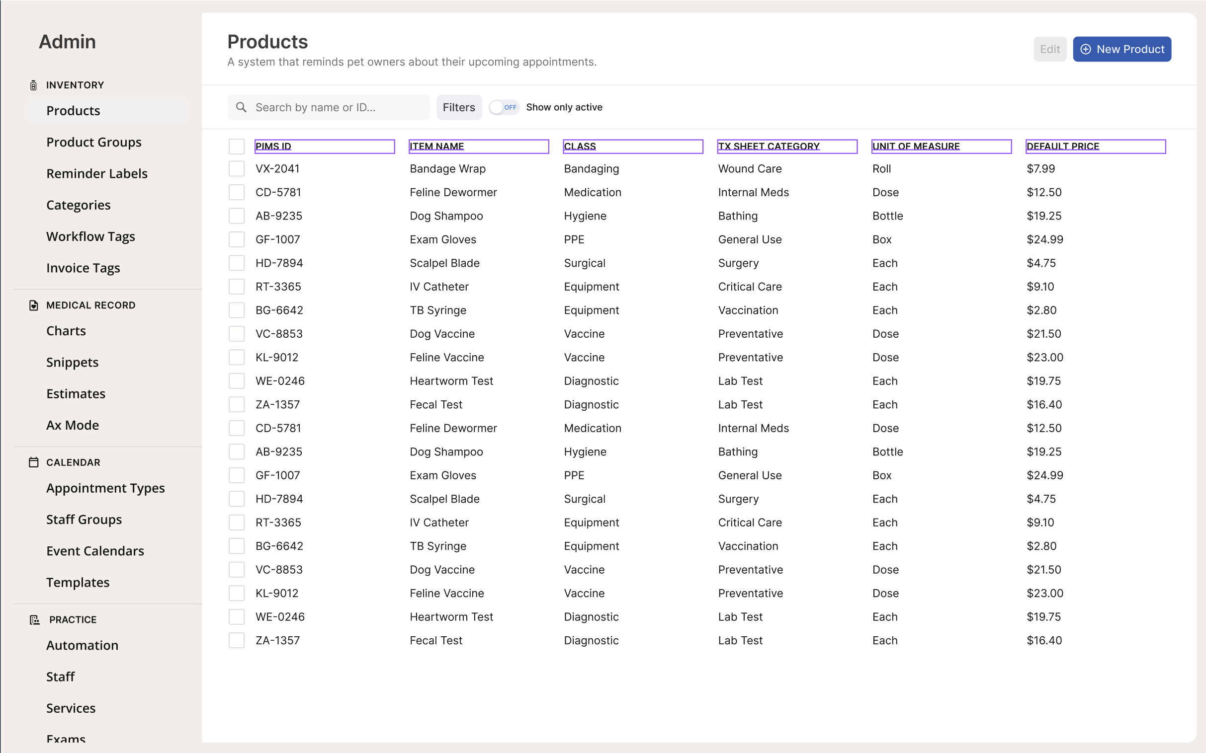Open the Heartworm Test item WE-0246
Viewport: 1206px width, 753px height.
pos(451,381)
